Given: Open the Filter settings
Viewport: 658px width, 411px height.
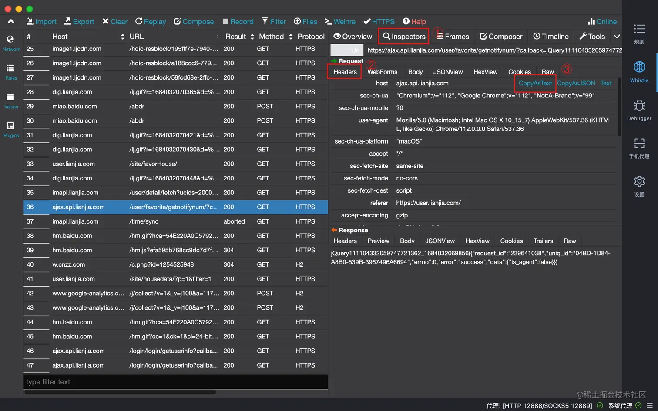Looking at the screenshot, I should [274, 21].
